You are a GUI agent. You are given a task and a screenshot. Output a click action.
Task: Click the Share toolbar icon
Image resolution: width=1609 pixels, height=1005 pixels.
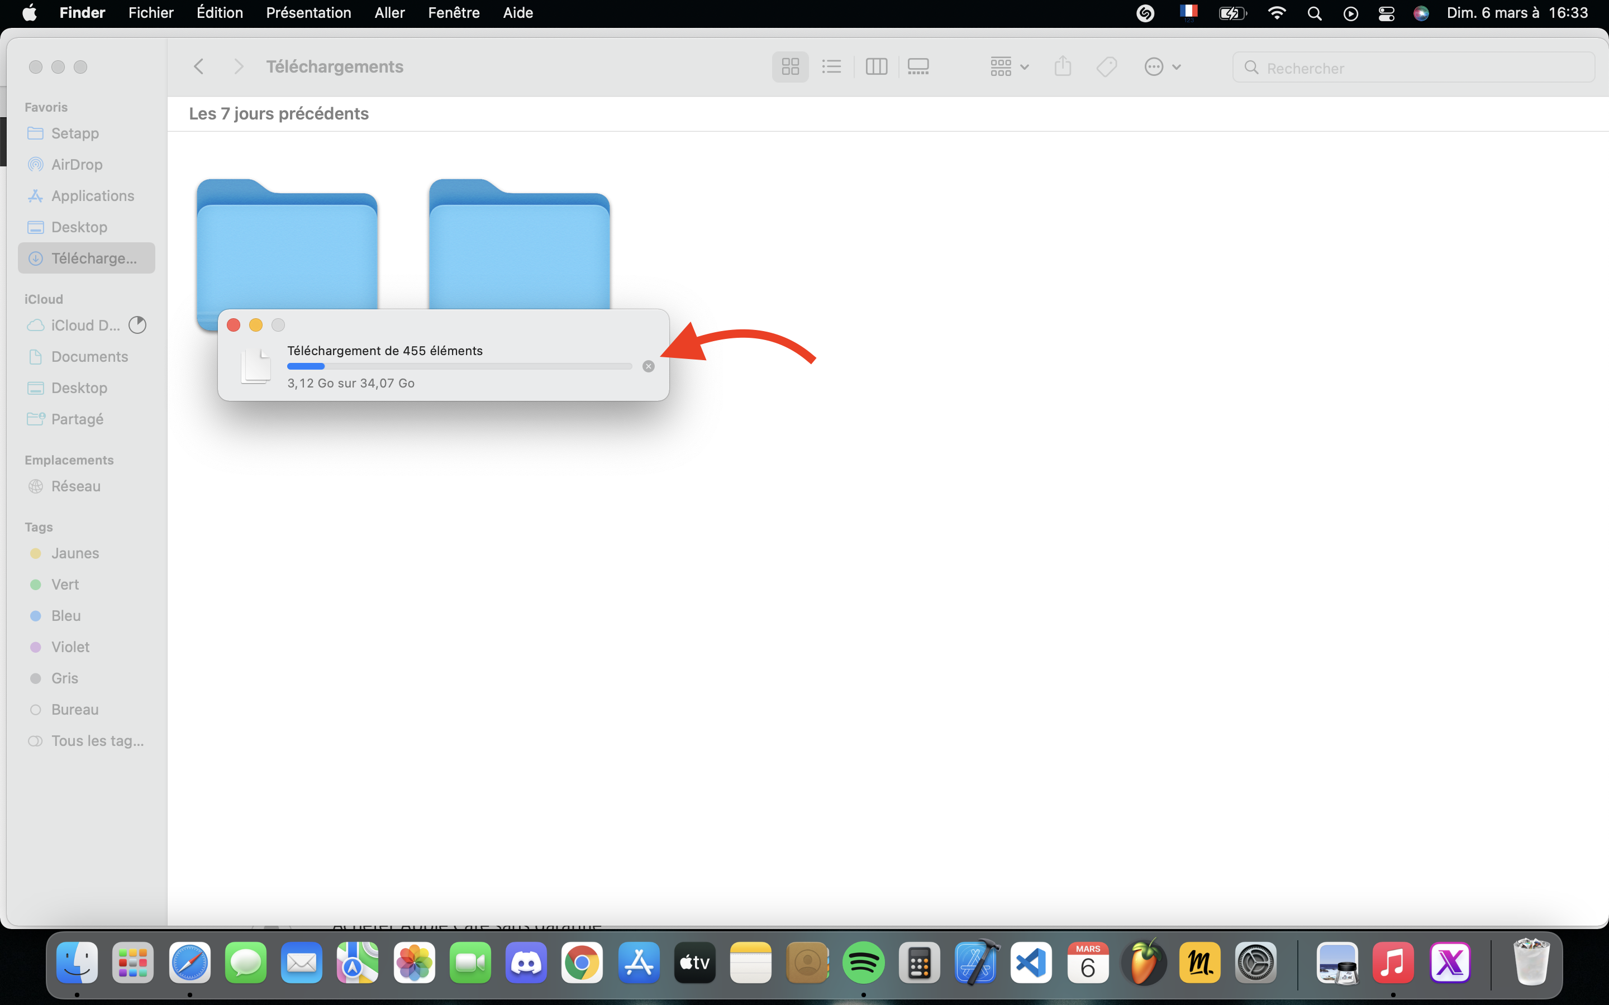(x=1063, y=66)
